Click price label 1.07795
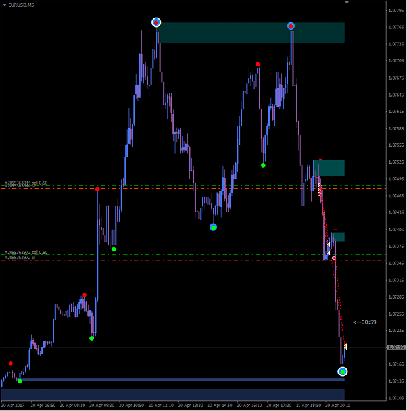 coord(396,11)
